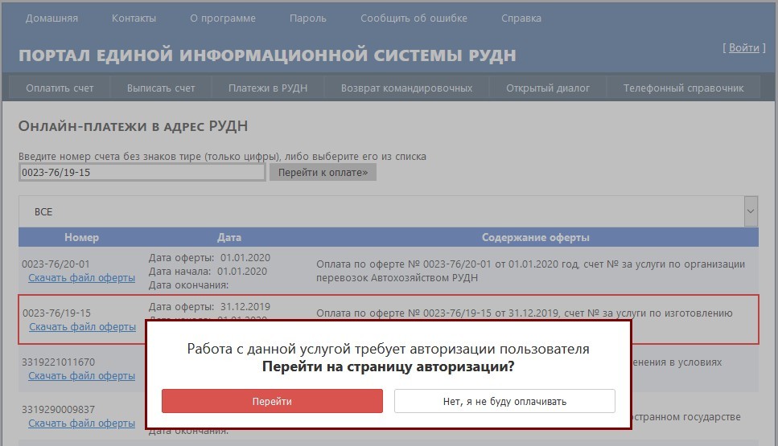
Task: Select the Оплатить счет tab
Action: [60, 88]
